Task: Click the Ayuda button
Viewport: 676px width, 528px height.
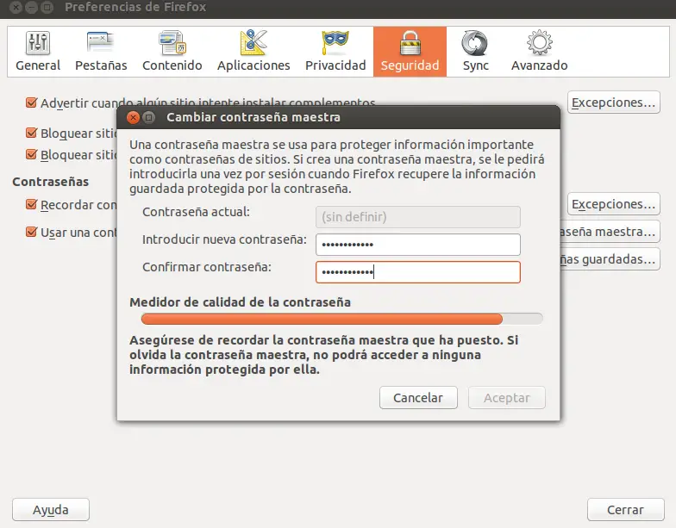Action: coord(51,510)
